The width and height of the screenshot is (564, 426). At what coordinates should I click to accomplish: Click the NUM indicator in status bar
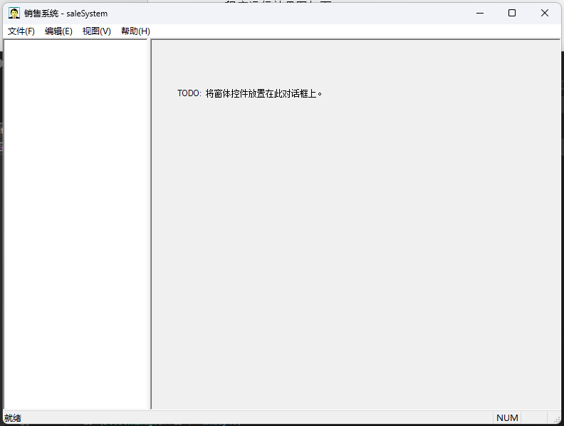pos(507,417)
